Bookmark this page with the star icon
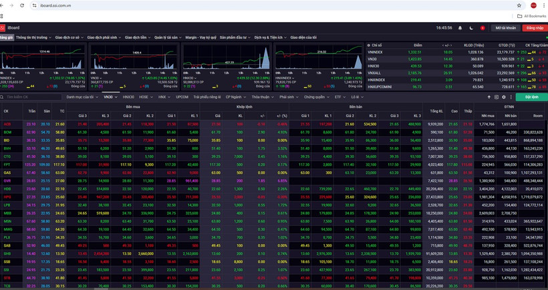This screenshot has height=290, width=548. point(519,5)
